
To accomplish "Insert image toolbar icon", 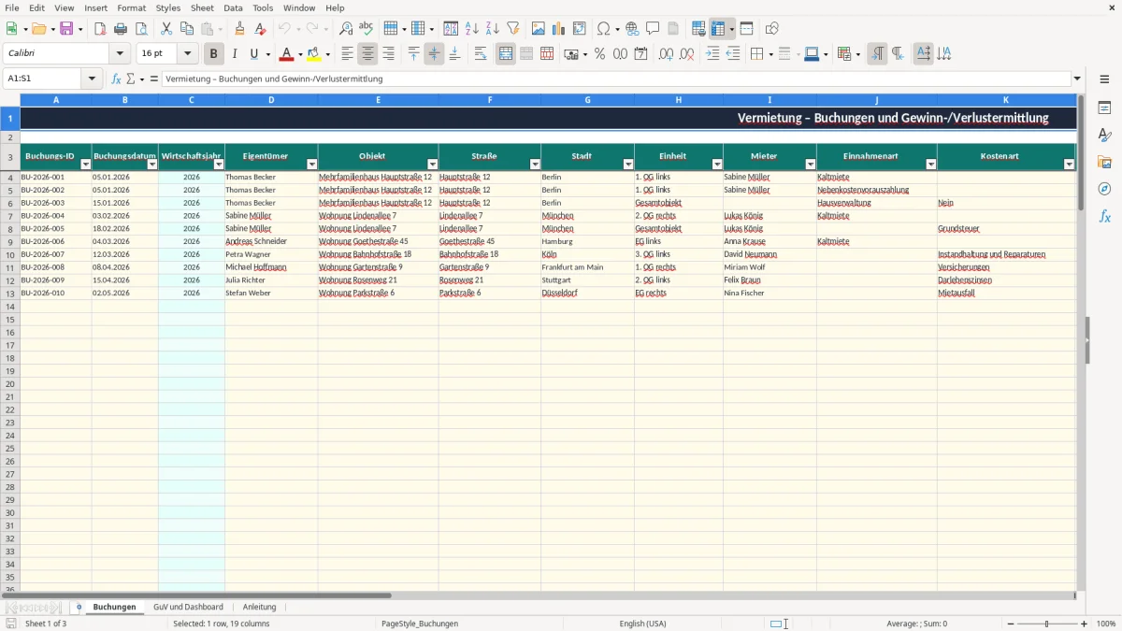I will [x=539, y=29].
